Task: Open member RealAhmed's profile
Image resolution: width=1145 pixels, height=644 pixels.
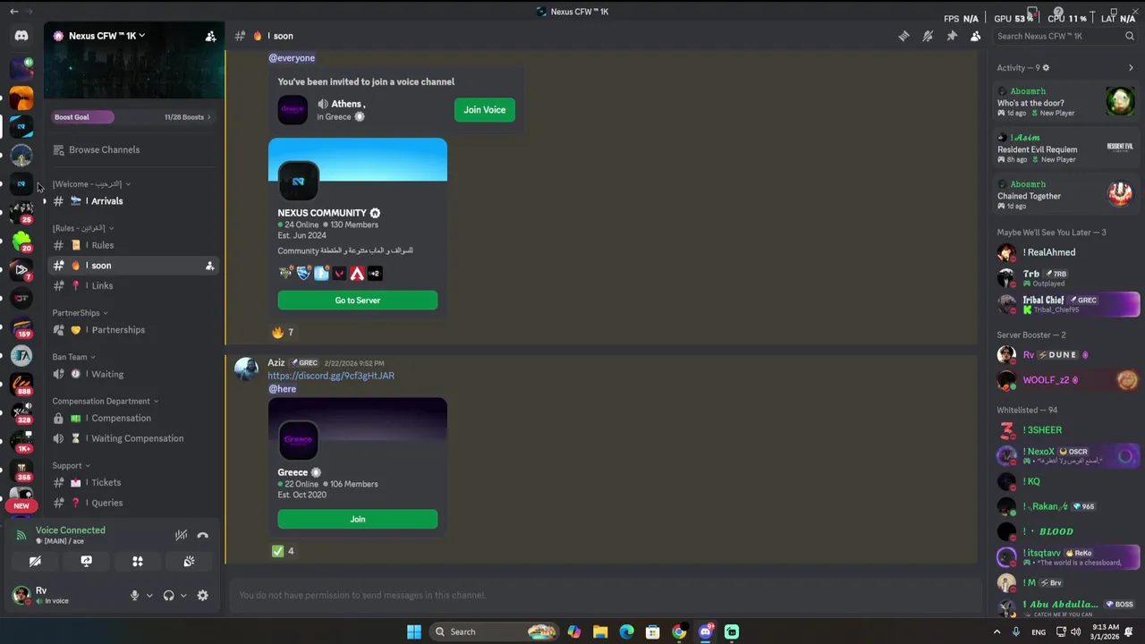Action: [1066, 253]
